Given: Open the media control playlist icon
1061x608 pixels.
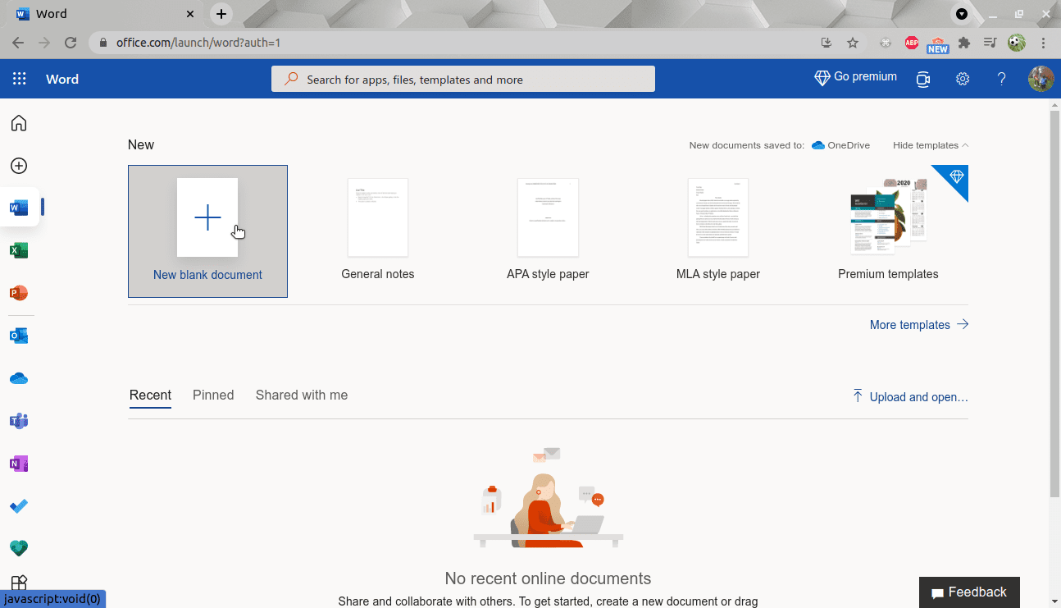Looking at the screenshot, I should pyautogui.click(x=990, y=43).
